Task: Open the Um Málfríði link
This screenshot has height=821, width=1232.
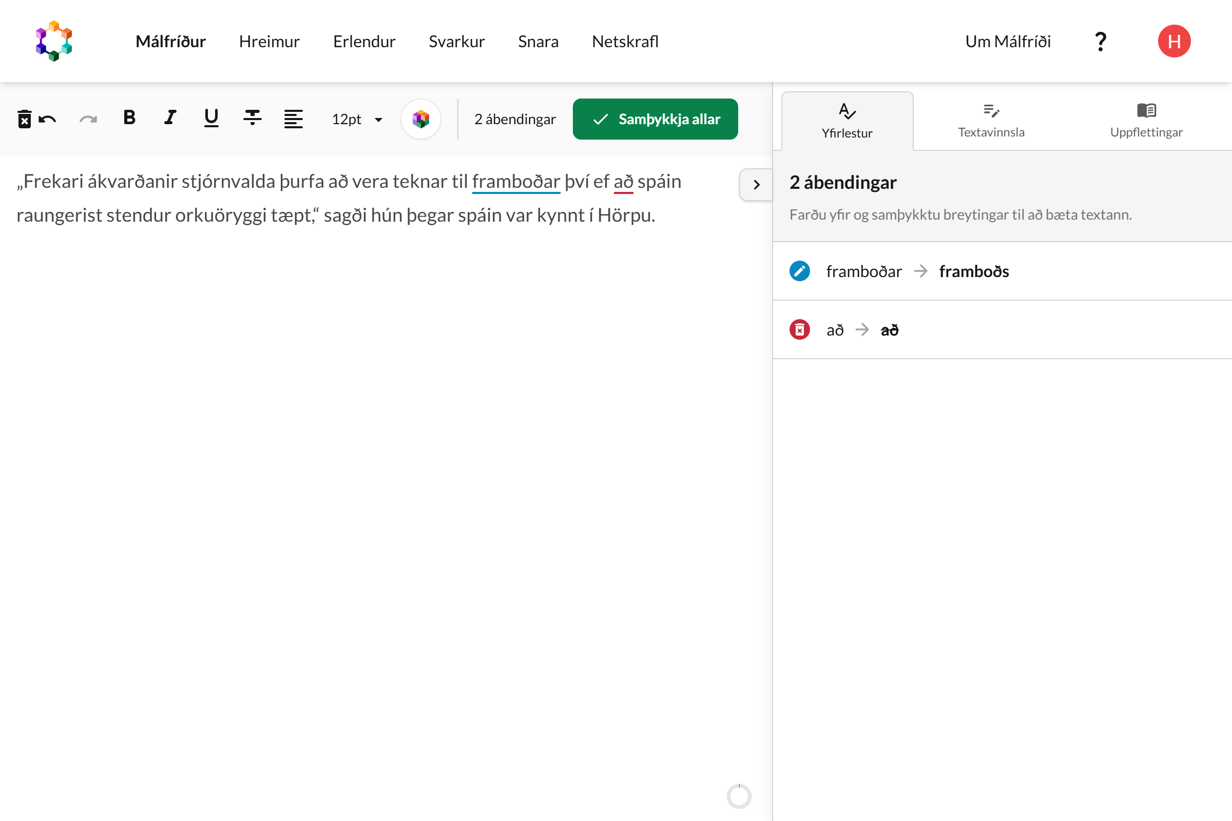Action: 1008,42
